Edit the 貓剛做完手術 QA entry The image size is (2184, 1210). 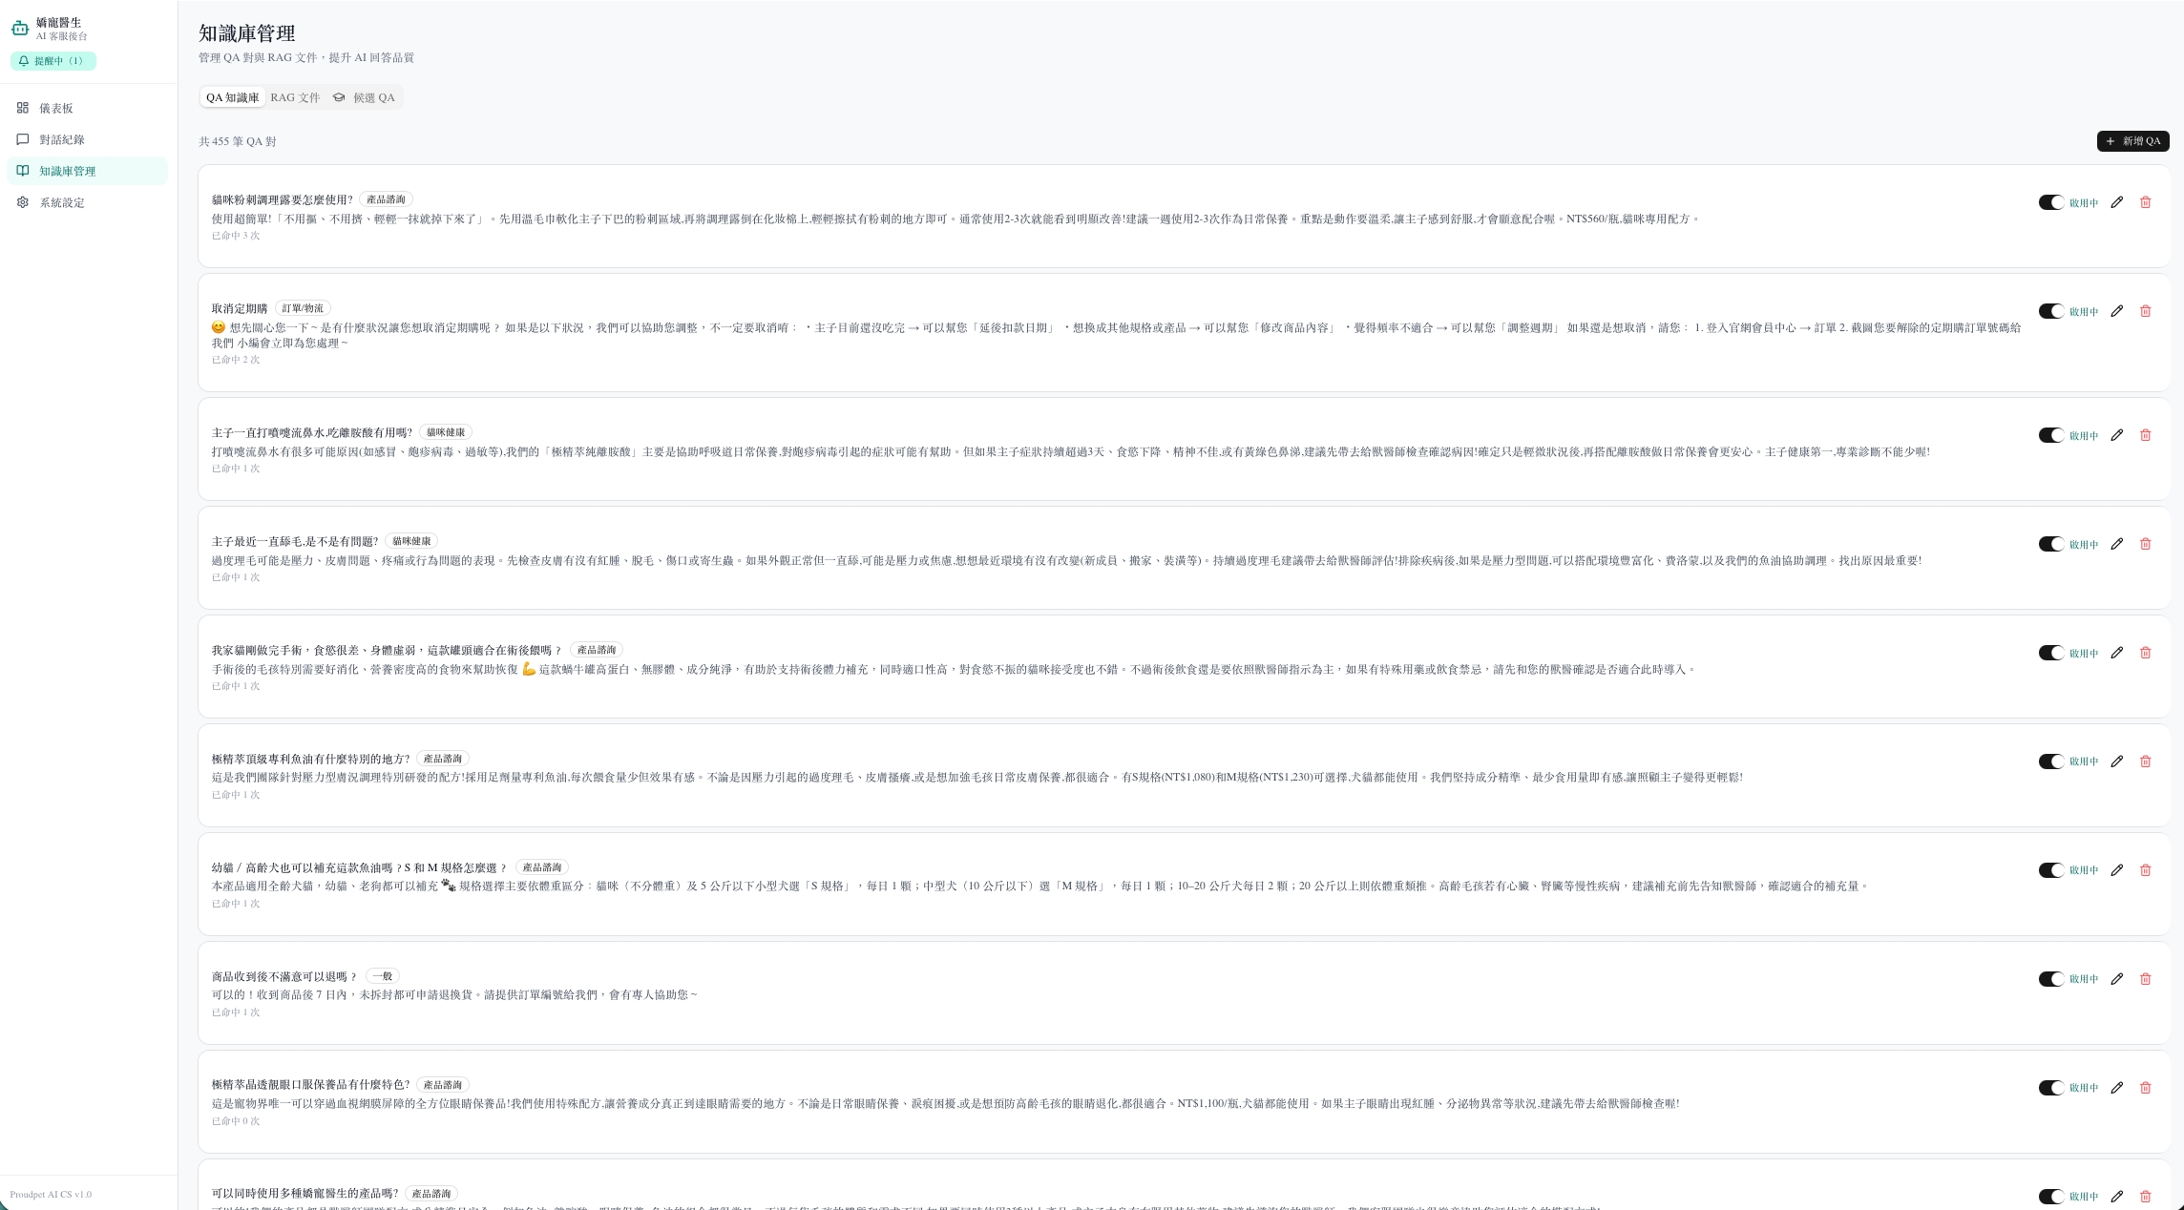coord(2116,653)
